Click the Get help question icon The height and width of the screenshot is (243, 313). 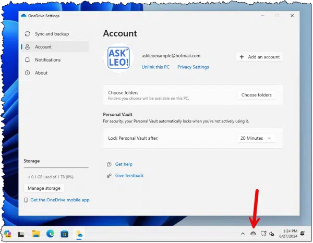tap(109, 164)
